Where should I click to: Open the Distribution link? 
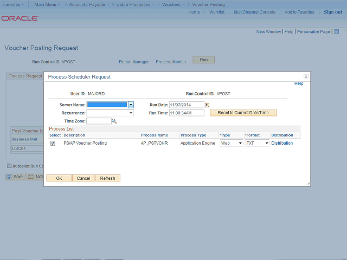pyautogui.click(x=282, y=144)
